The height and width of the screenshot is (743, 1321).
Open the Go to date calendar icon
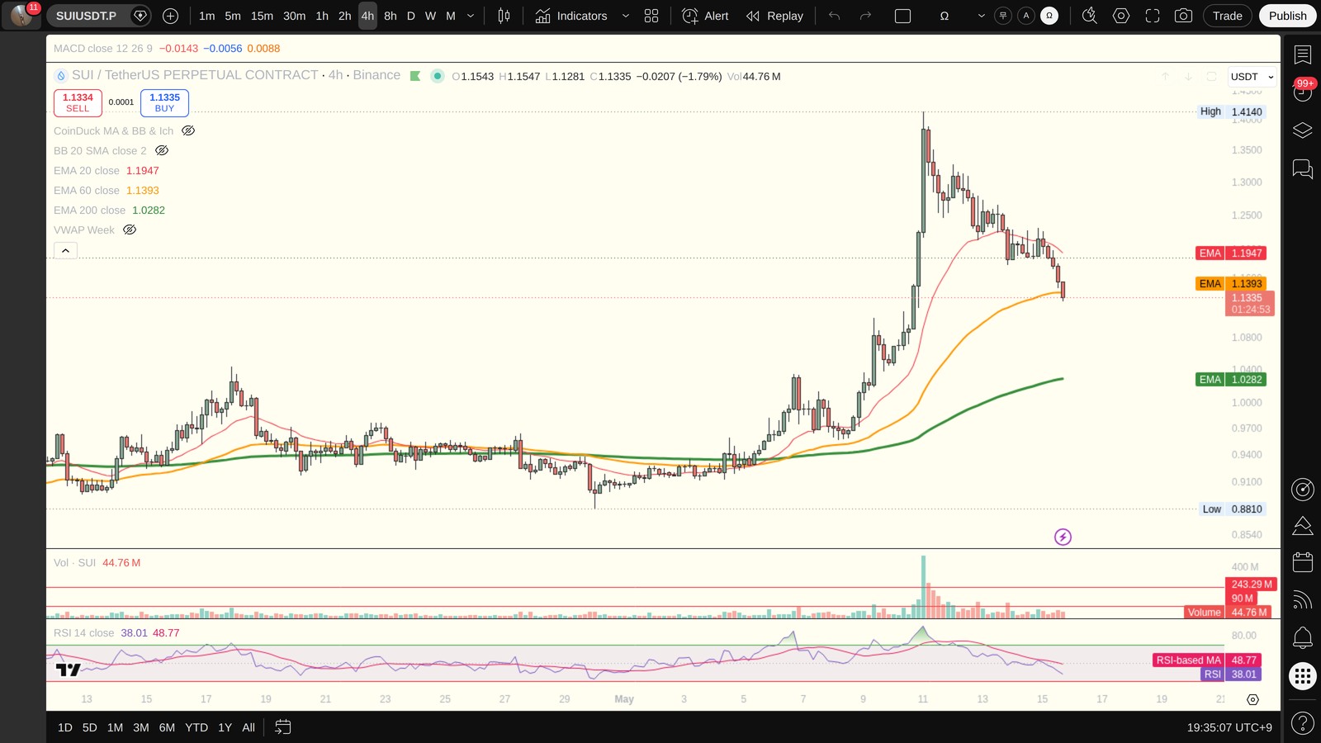point(282,727)
